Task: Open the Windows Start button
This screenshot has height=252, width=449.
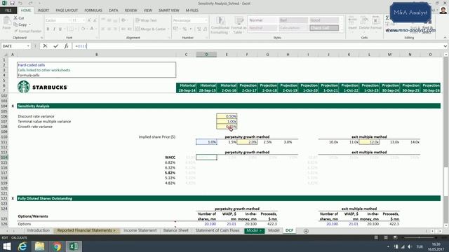Action: (6, 246)
